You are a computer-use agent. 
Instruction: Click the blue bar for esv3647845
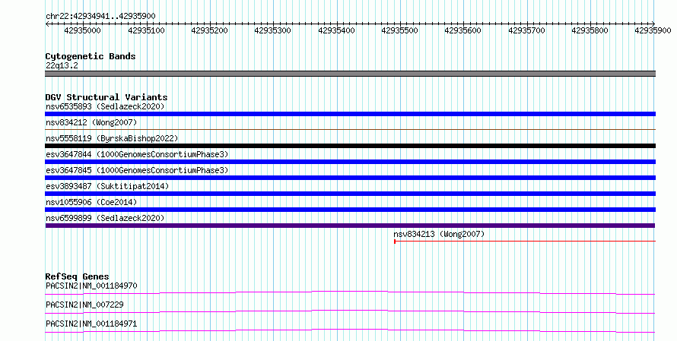coord(350,178)
